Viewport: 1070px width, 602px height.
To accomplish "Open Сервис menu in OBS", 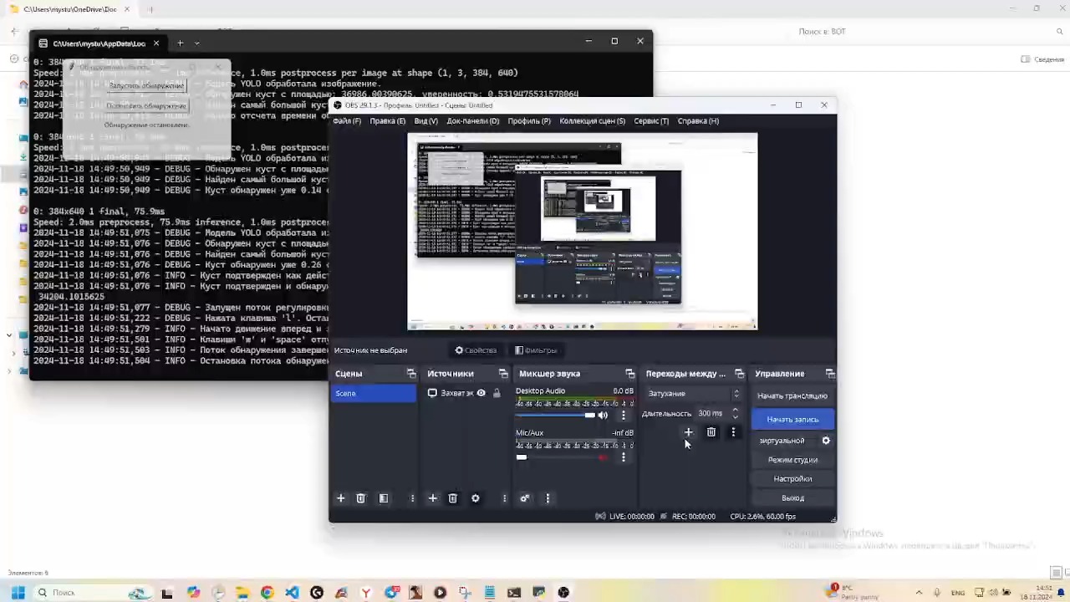I will [650, 121].
